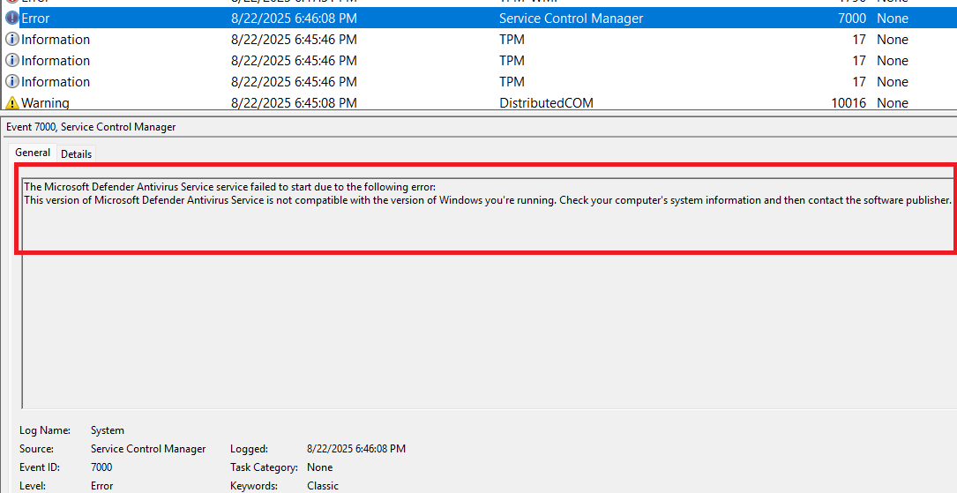This screenshot has width=957, height=493.
Task: Click the "Error" level text in the selected row
Action: [x=35, y=19]
